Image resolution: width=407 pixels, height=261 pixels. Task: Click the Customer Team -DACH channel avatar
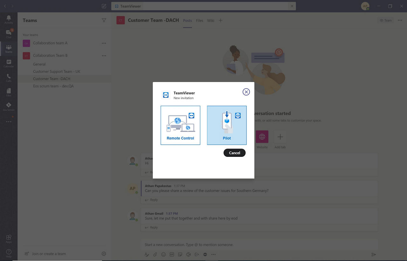tap(121, 20)
